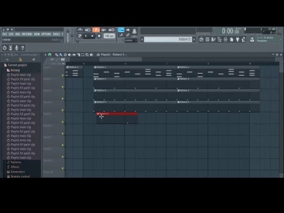
Task: Click the microphone icon
Action: pyautogui.click(x=17, y=48)
